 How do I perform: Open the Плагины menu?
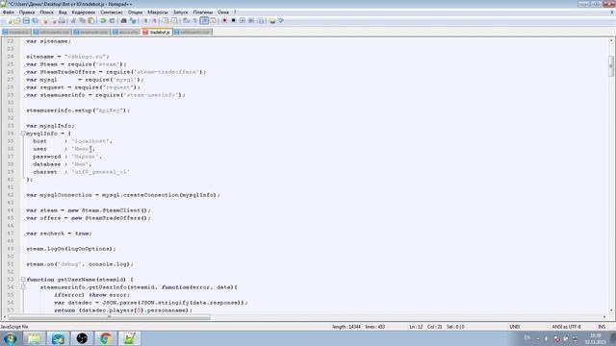tap(202, 12)
